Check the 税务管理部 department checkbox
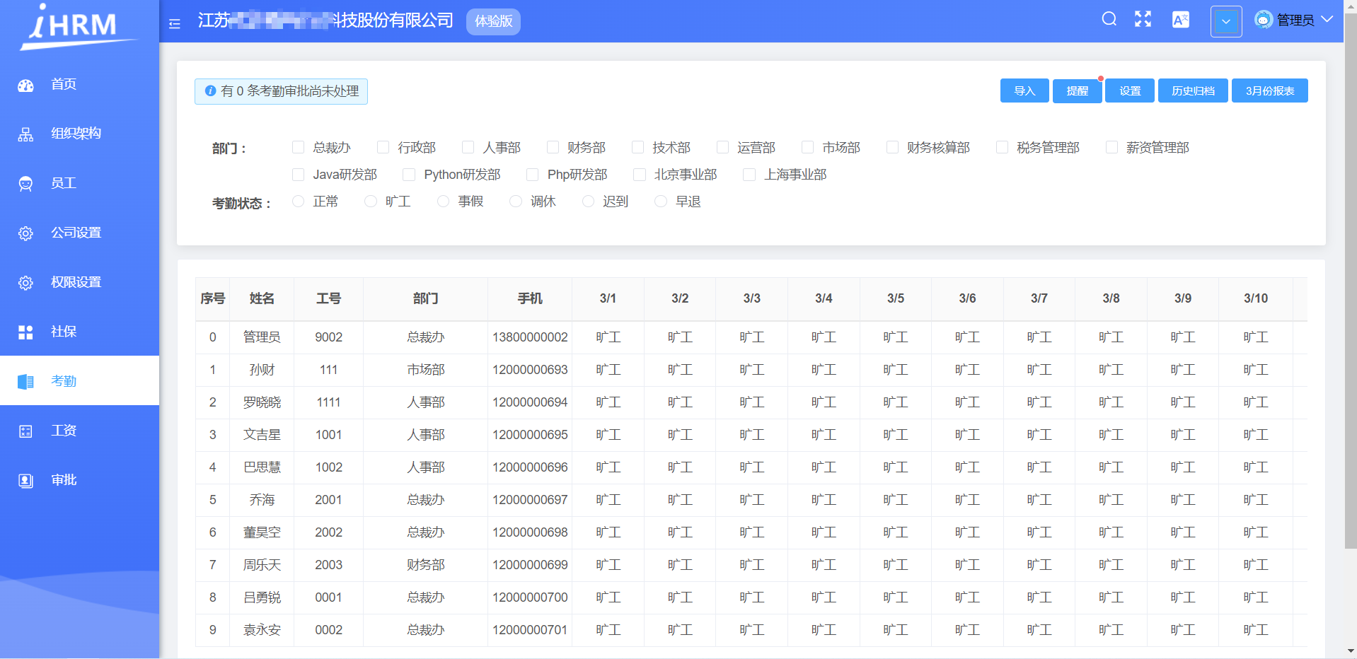1357x659 pixels. tap(1002, 147)
